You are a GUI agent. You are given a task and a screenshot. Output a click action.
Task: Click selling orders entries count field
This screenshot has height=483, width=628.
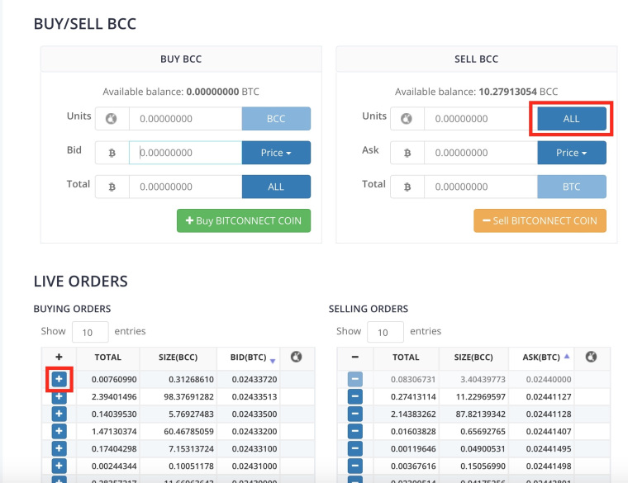click(x=385, y=332)
